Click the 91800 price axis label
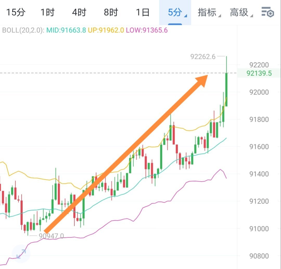Image resolution: width=281 pixels, height=269 pixels. point(259,119)
